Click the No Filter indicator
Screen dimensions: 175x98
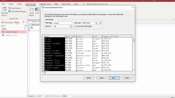[57, 96]
